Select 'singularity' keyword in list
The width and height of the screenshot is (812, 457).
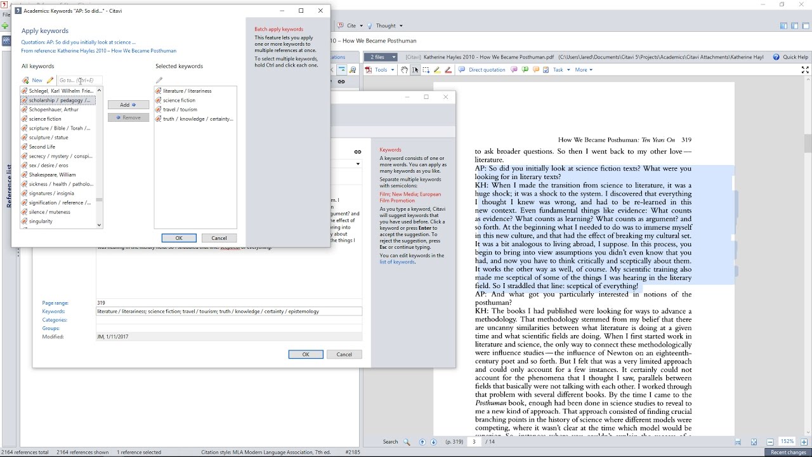click(x=41, y=222)
